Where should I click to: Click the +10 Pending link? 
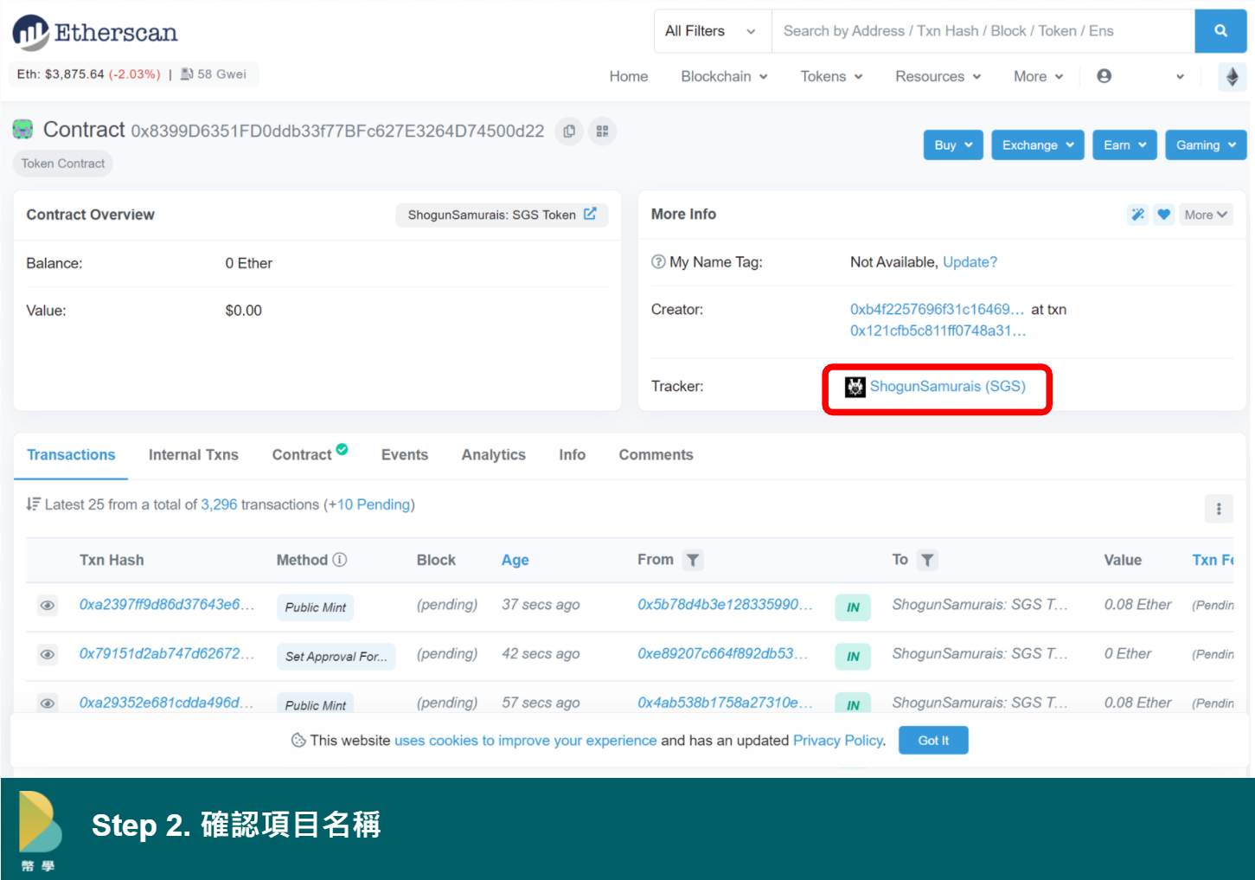point(369,504)
